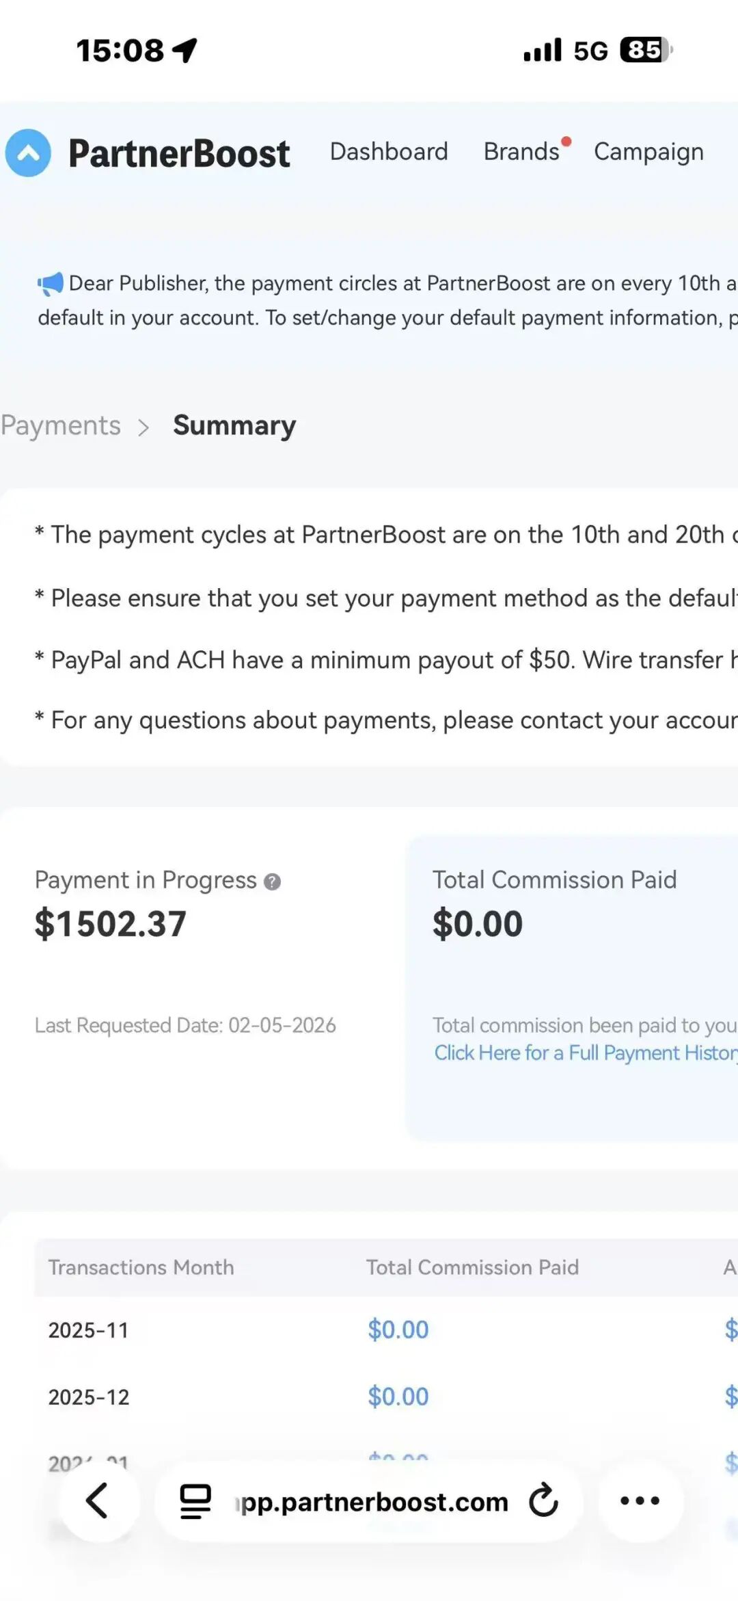Open the Campaign menu item
The image size is (738, 1601).
click(x=648, y=151)
